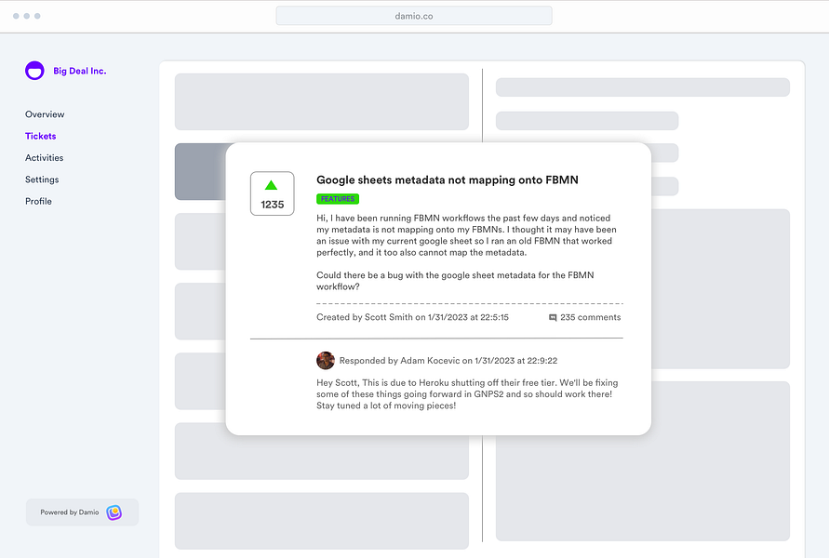Click the green upvote arrow on the ticket
The image size is (829, 558).
pos(272,185)
